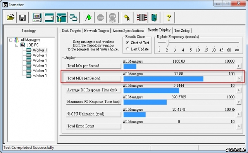
Task: Open options arrow for Total MBs per Second
Action: point(239,78)
